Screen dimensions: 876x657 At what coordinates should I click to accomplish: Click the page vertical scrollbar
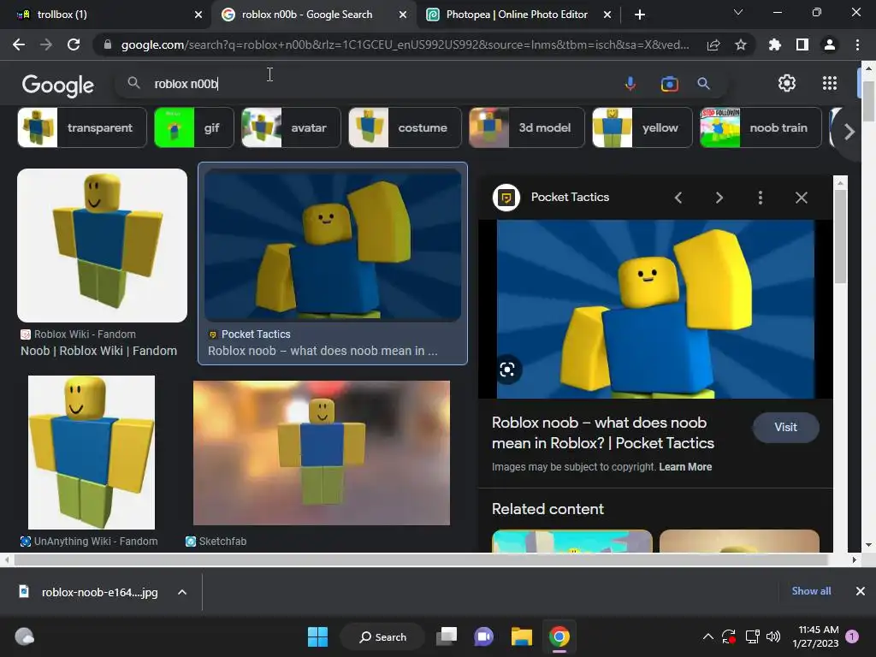coord(868,101)
